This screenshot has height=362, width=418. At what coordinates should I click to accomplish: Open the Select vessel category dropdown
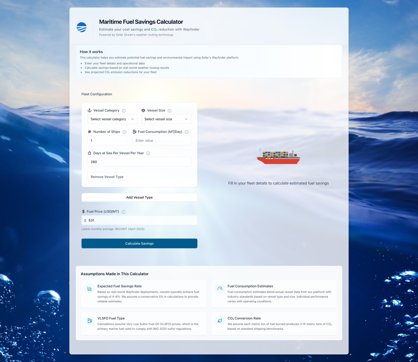(x=112, y=119)
